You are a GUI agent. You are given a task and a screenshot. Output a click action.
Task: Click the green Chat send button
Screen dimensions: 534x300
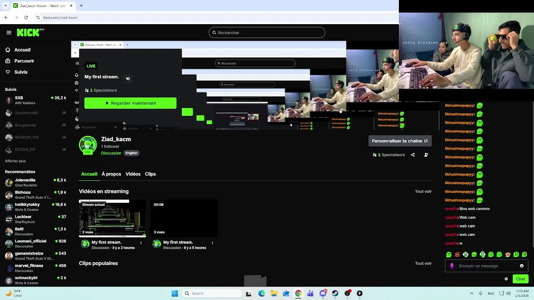click(x=521, y=279)
